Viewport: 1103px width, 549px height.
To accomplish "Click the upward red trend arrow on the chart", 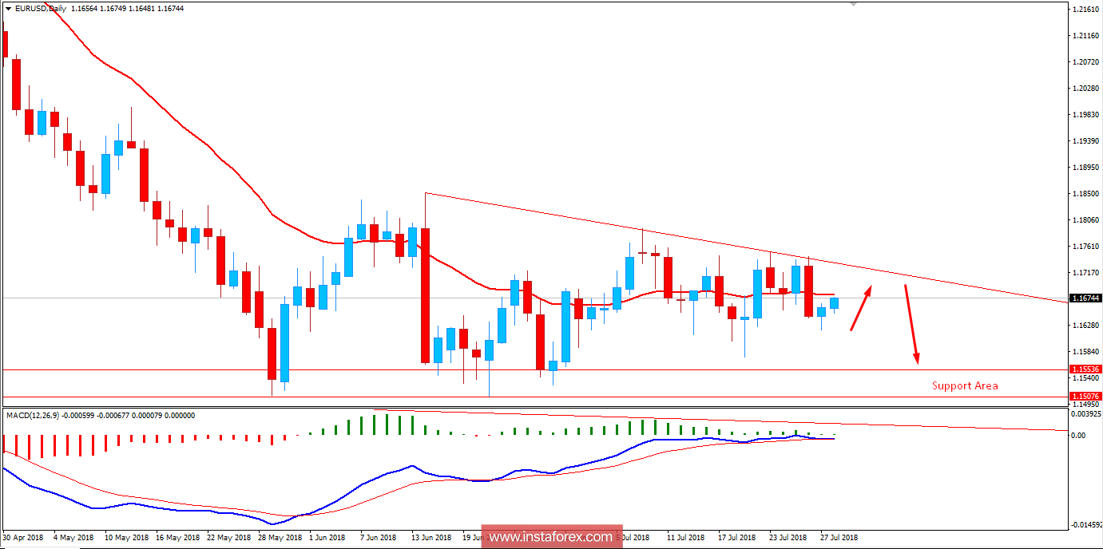I will (x=860, y=309).
